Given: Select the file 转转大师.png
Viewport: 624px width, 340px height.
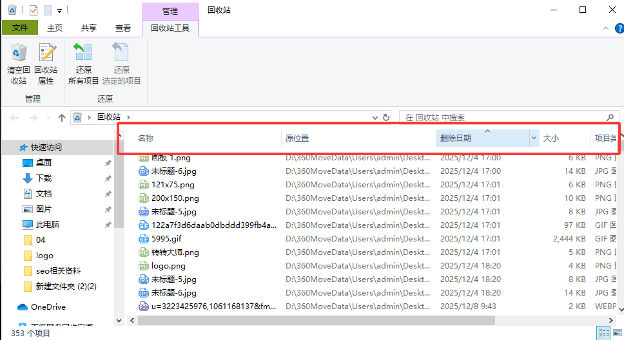Looking at the screenshot, I should point(175,252).
